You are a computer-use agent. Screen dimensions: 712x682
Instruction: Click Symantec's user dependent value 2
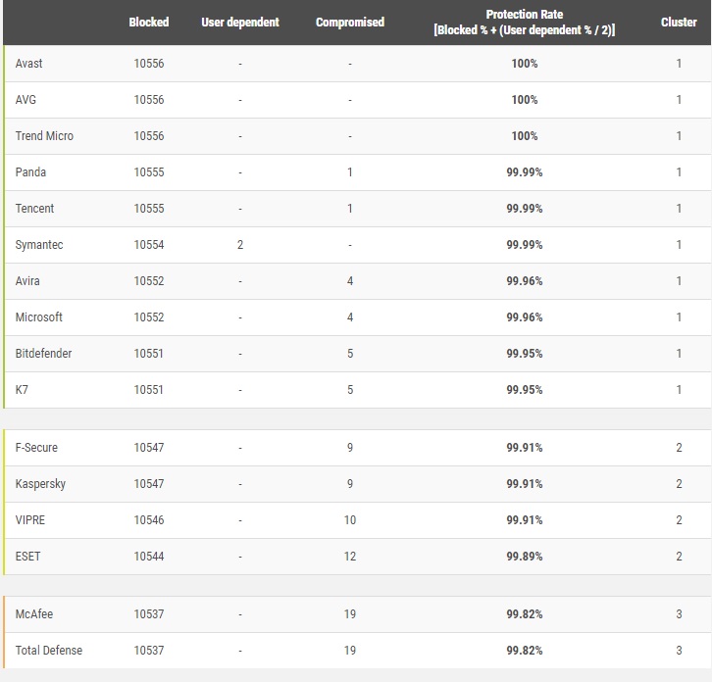point(240,245)
